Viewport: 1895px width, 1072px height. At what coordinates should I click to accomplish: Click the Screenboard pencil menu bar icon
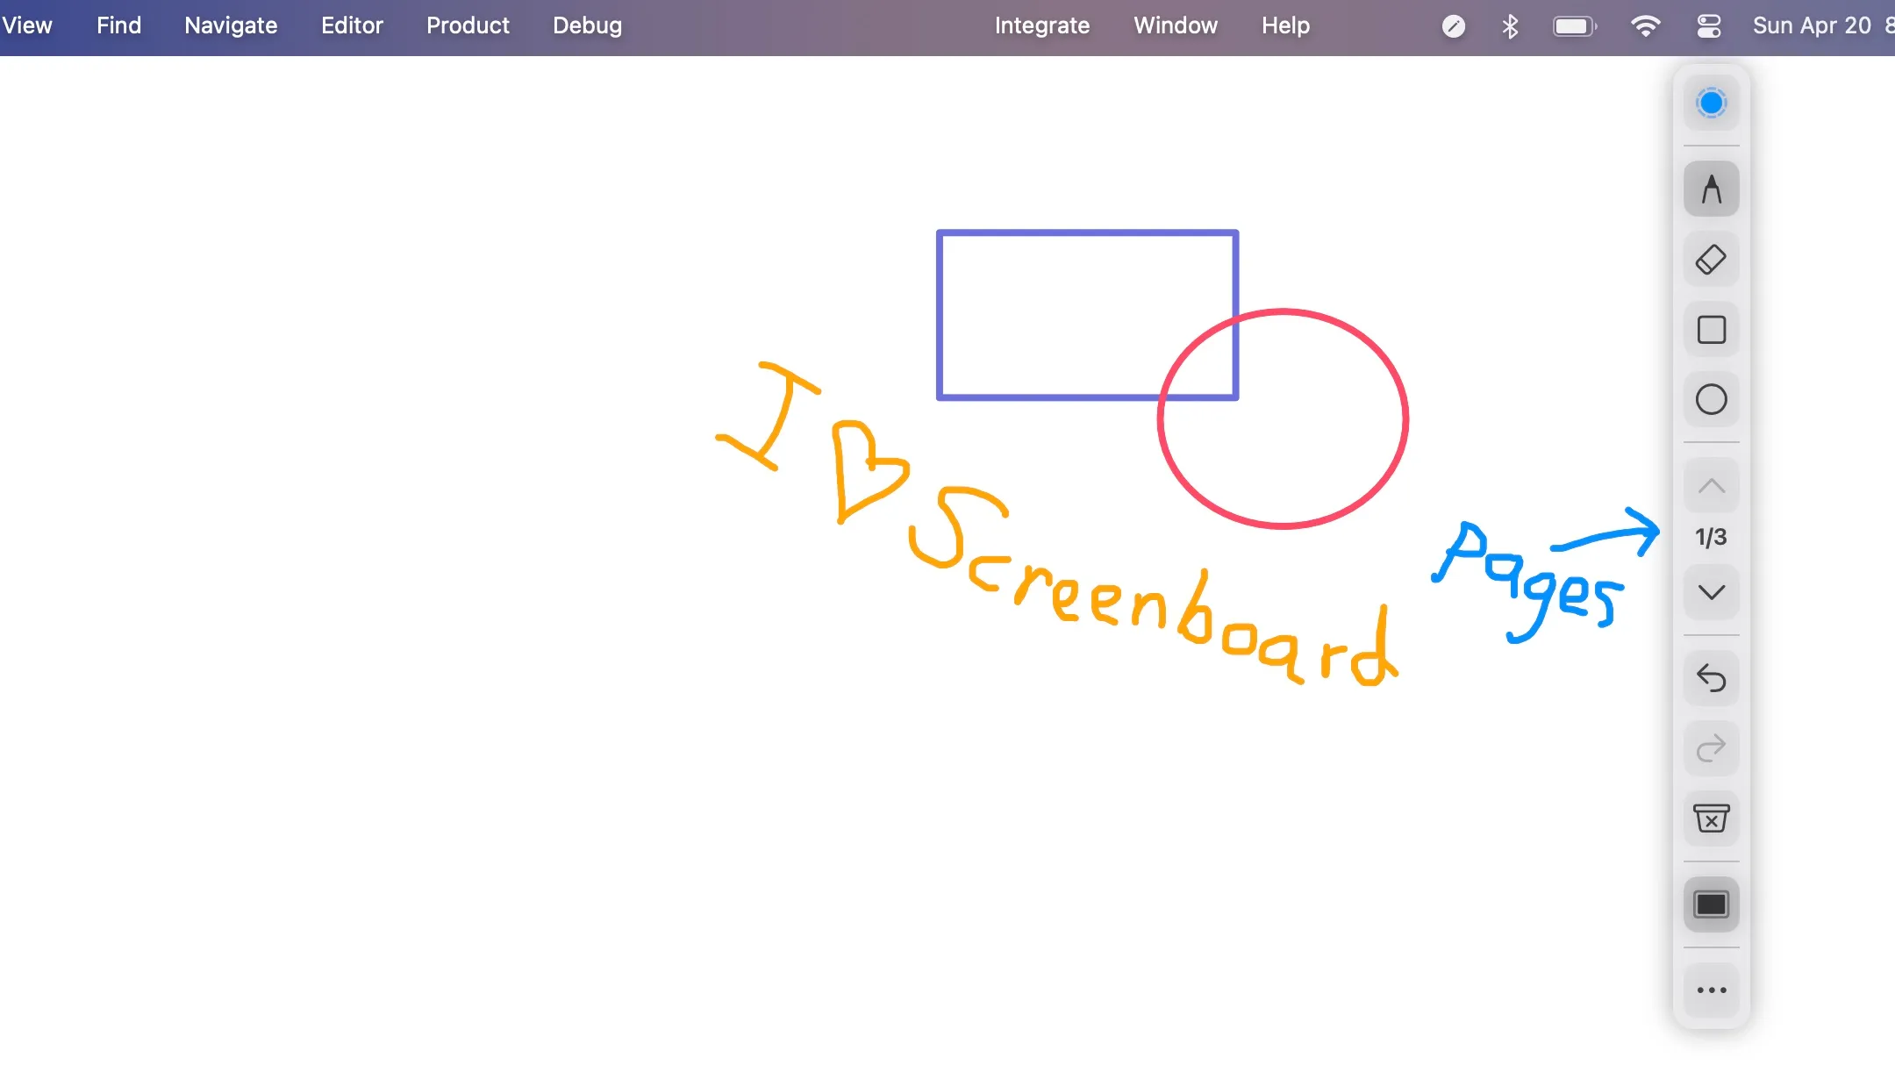[1453, 26]
